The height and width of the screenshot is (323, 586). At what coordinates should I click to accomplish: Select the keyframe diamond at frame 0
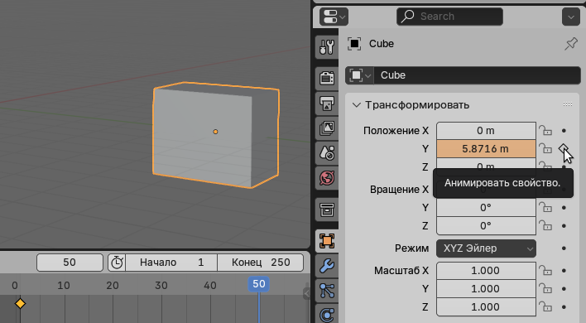[20, 304]
